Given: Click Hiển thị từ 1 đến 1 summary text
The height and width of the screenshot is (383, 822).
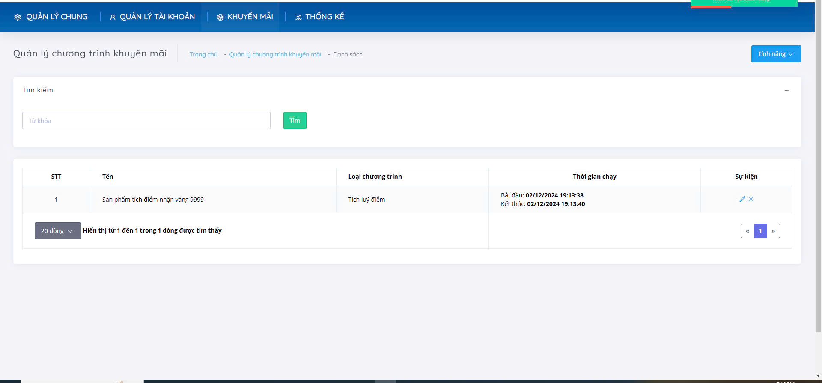Looking at the screenshot, I should click(152, 230).
